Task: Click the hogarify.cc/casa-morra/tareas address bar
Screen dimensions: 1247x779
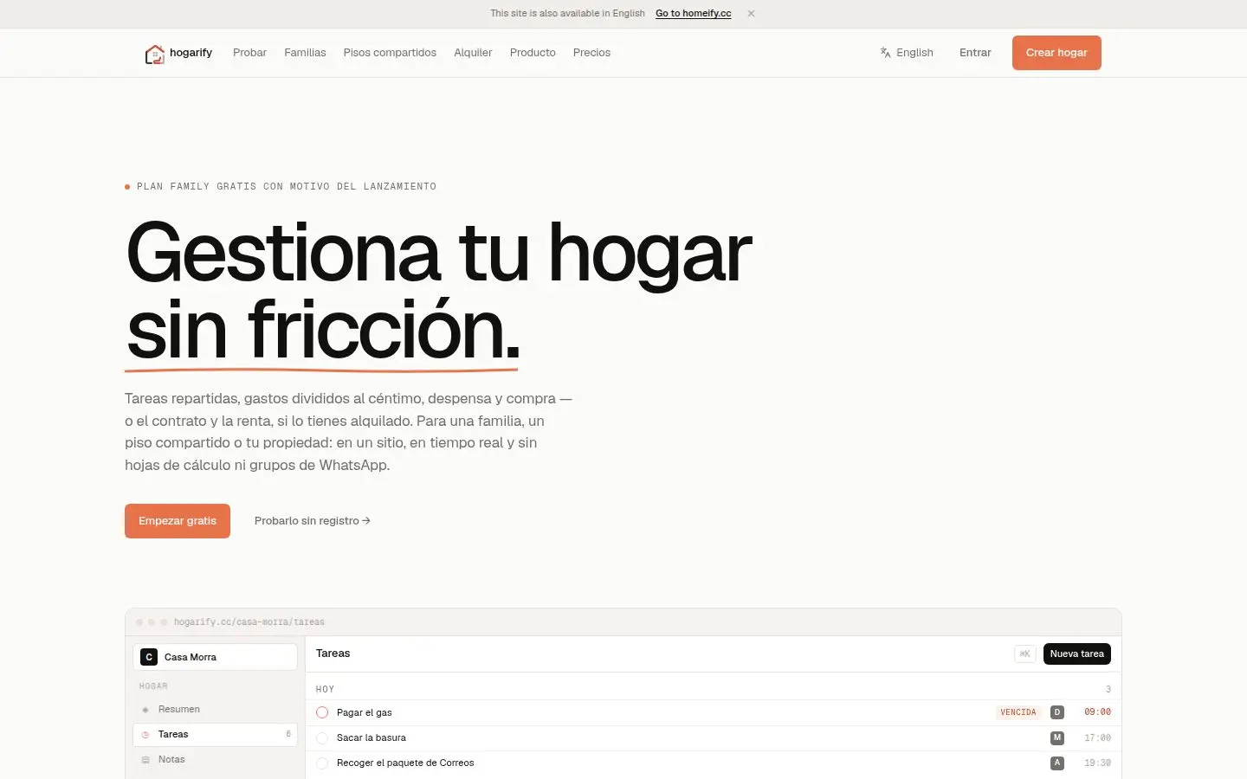Action: click(x=249, y=622)
